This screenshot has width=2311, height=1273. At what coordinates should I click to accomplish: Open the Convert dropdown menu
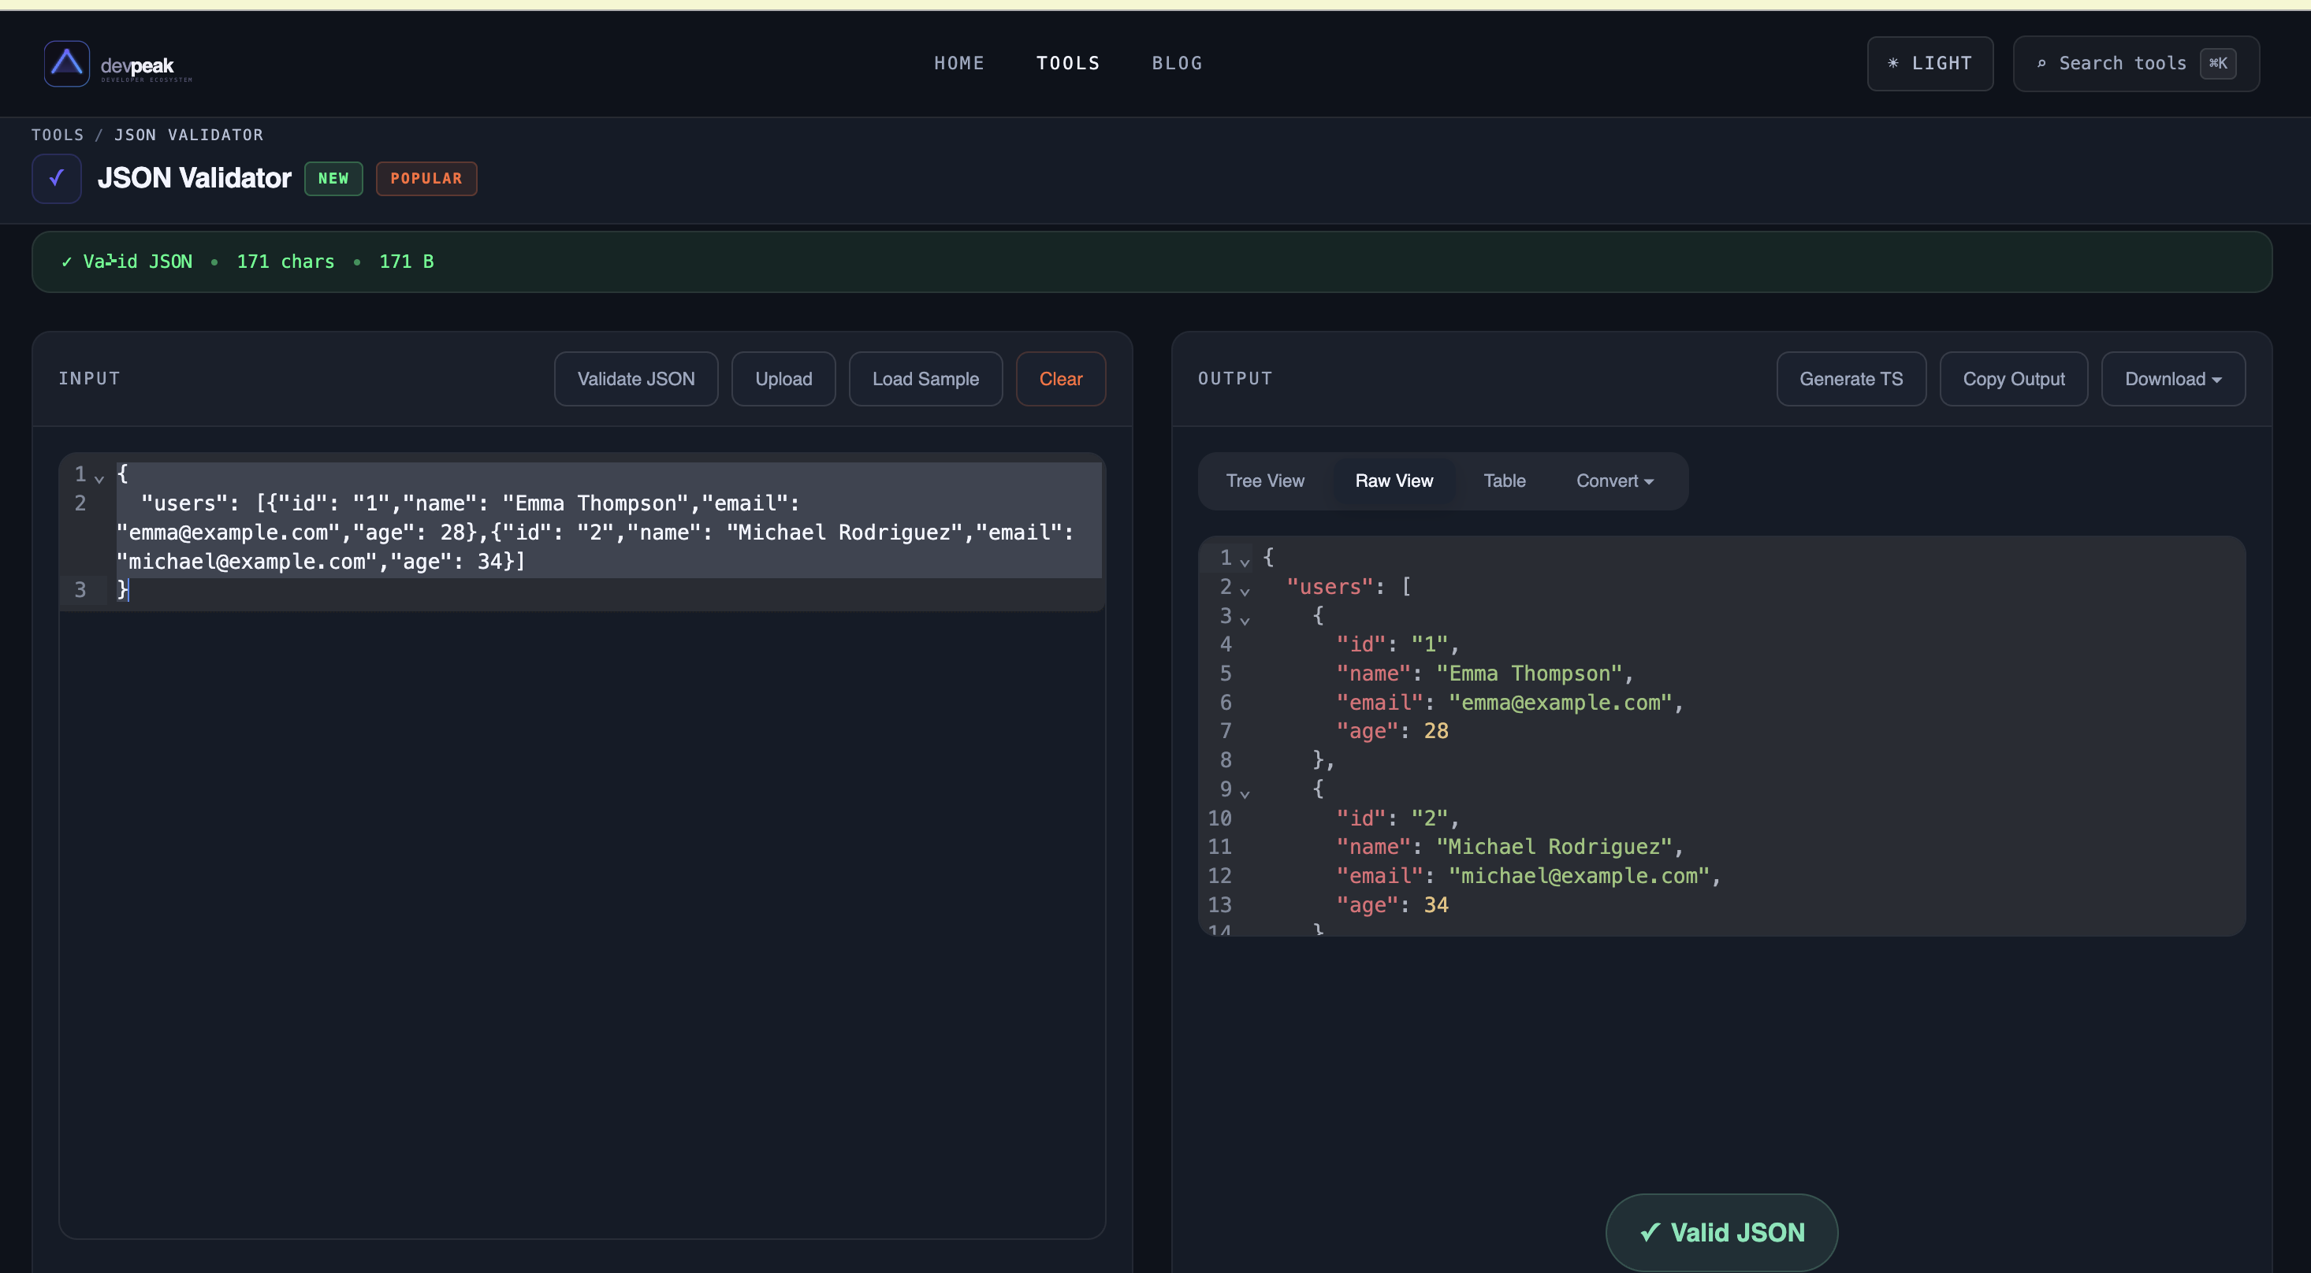[x=1614, y=481]
